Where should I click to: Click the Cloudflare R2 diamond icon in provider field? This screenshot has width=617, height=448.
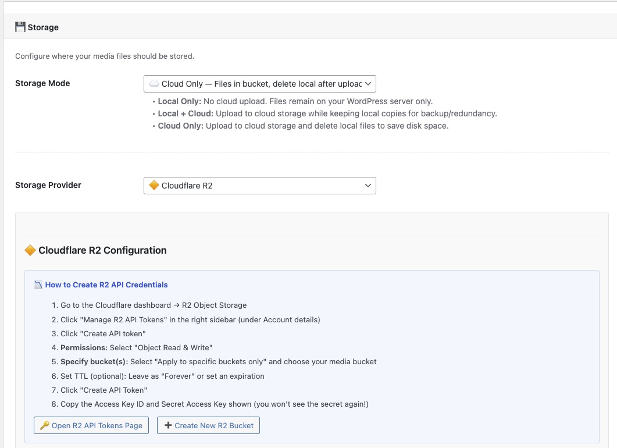[x=154, y=185]
